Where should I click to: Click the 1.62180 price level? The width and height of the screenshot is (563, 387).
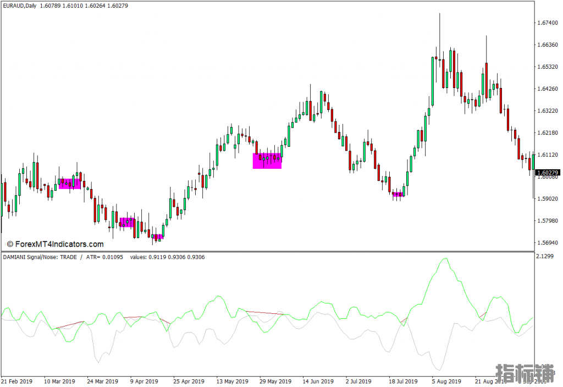[548, 133]
